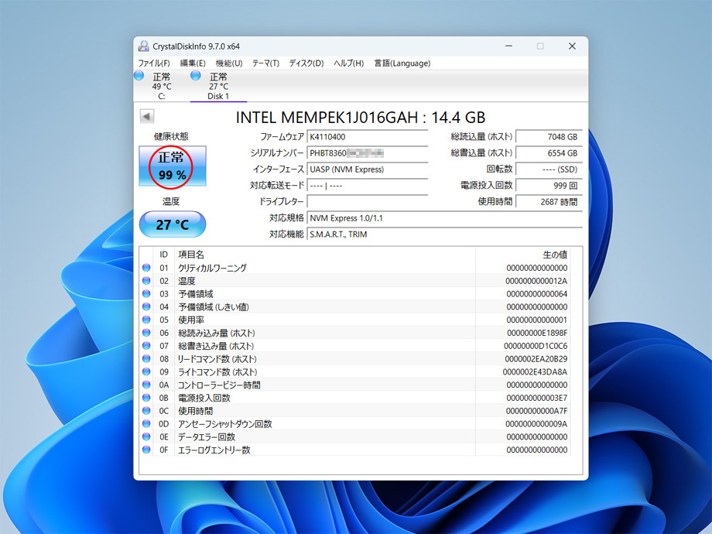
Task: Click the status orb for 予備領域 (しきい値) row
Action: click(x=146, y=306)
